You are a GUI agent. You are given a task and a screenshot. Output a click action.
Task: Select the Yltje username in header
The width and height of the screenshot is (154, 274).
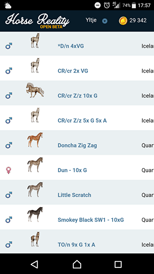point(91,20)
